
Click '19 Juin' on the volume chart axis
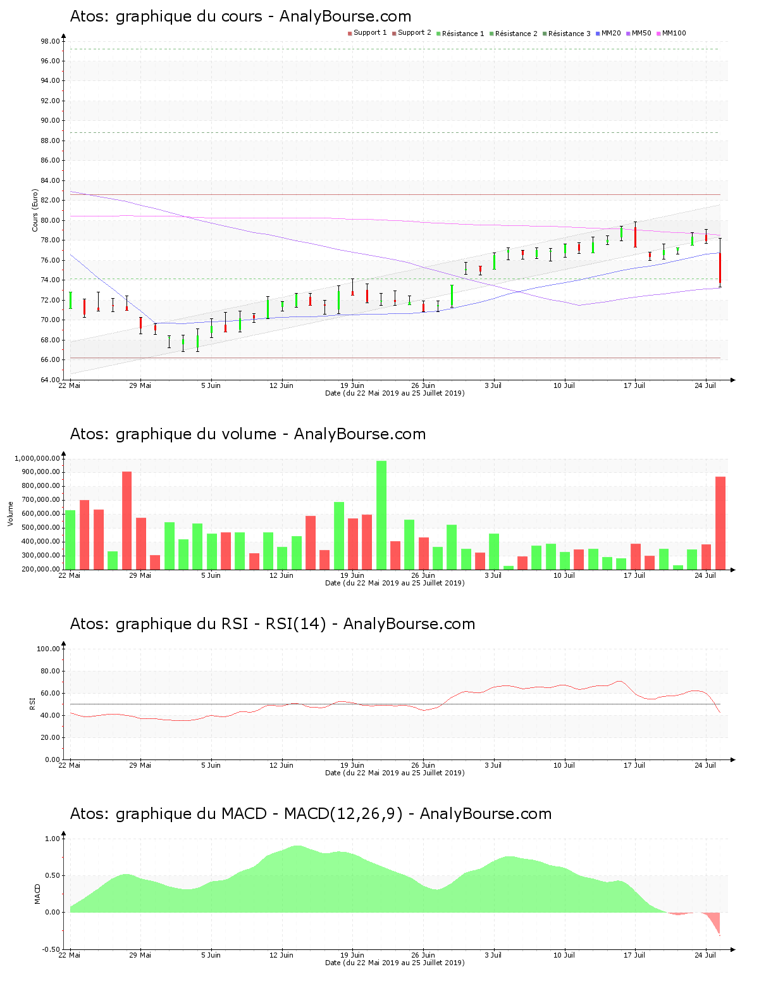tap(352, 575)
